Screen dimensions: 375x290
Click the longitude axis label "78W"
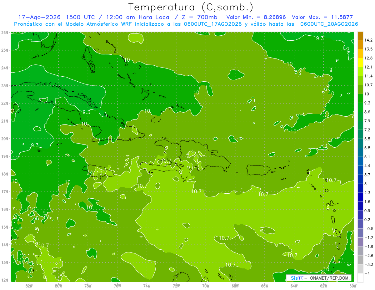tap(88, 286)
